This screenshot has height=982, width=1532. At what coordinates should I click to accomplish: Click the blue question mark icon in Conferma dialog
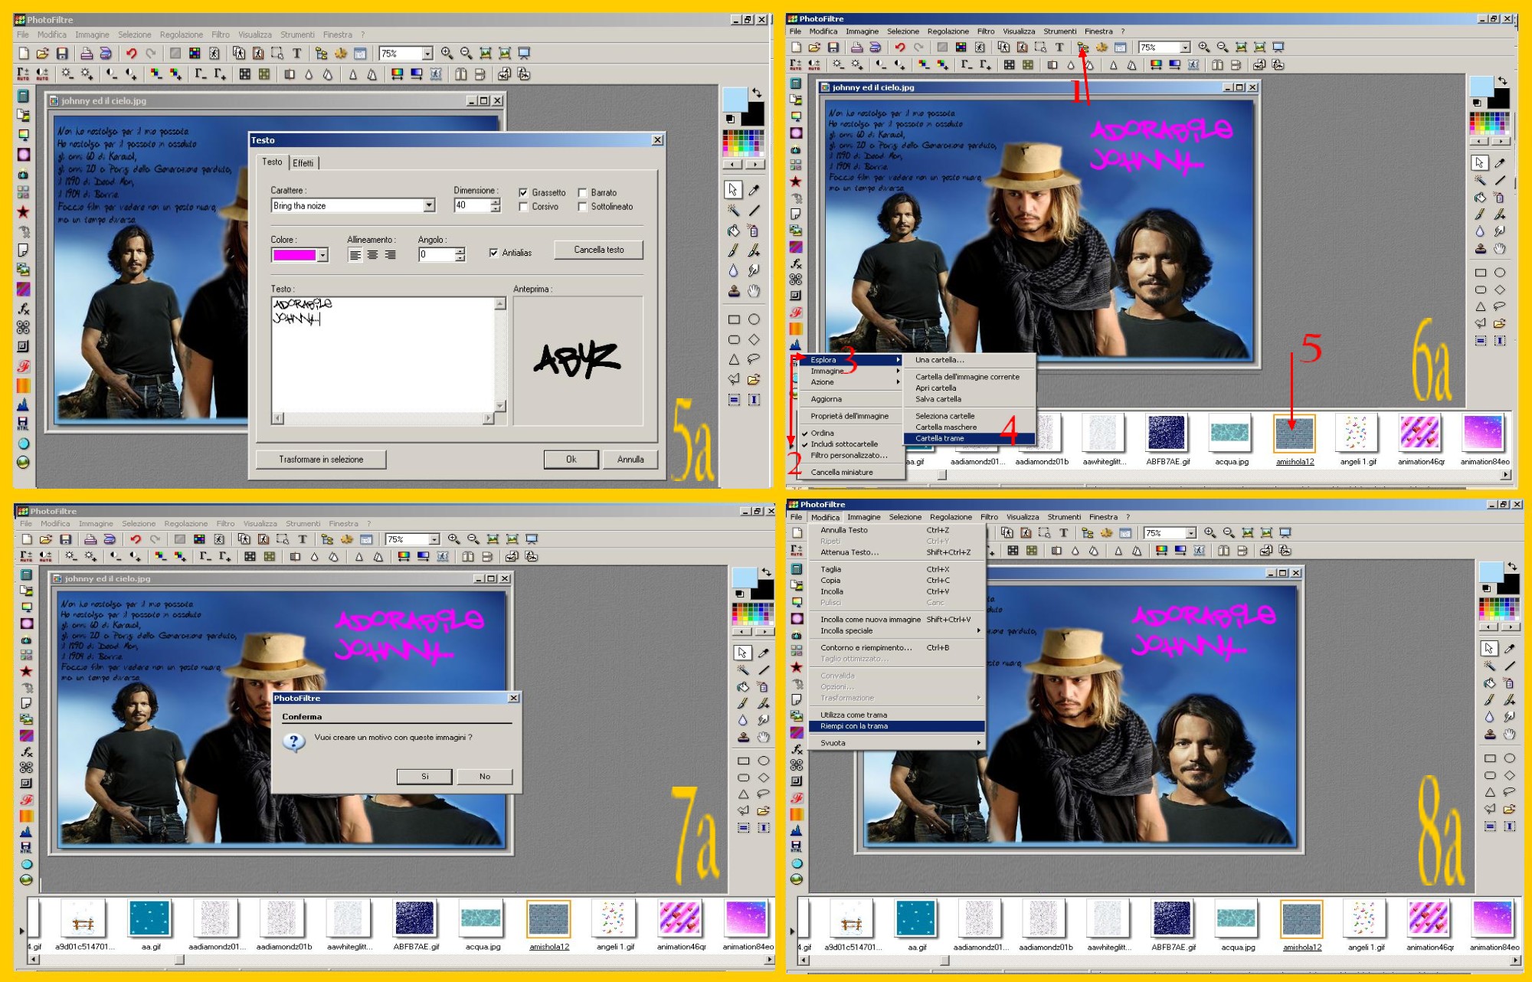pos(294,741)
